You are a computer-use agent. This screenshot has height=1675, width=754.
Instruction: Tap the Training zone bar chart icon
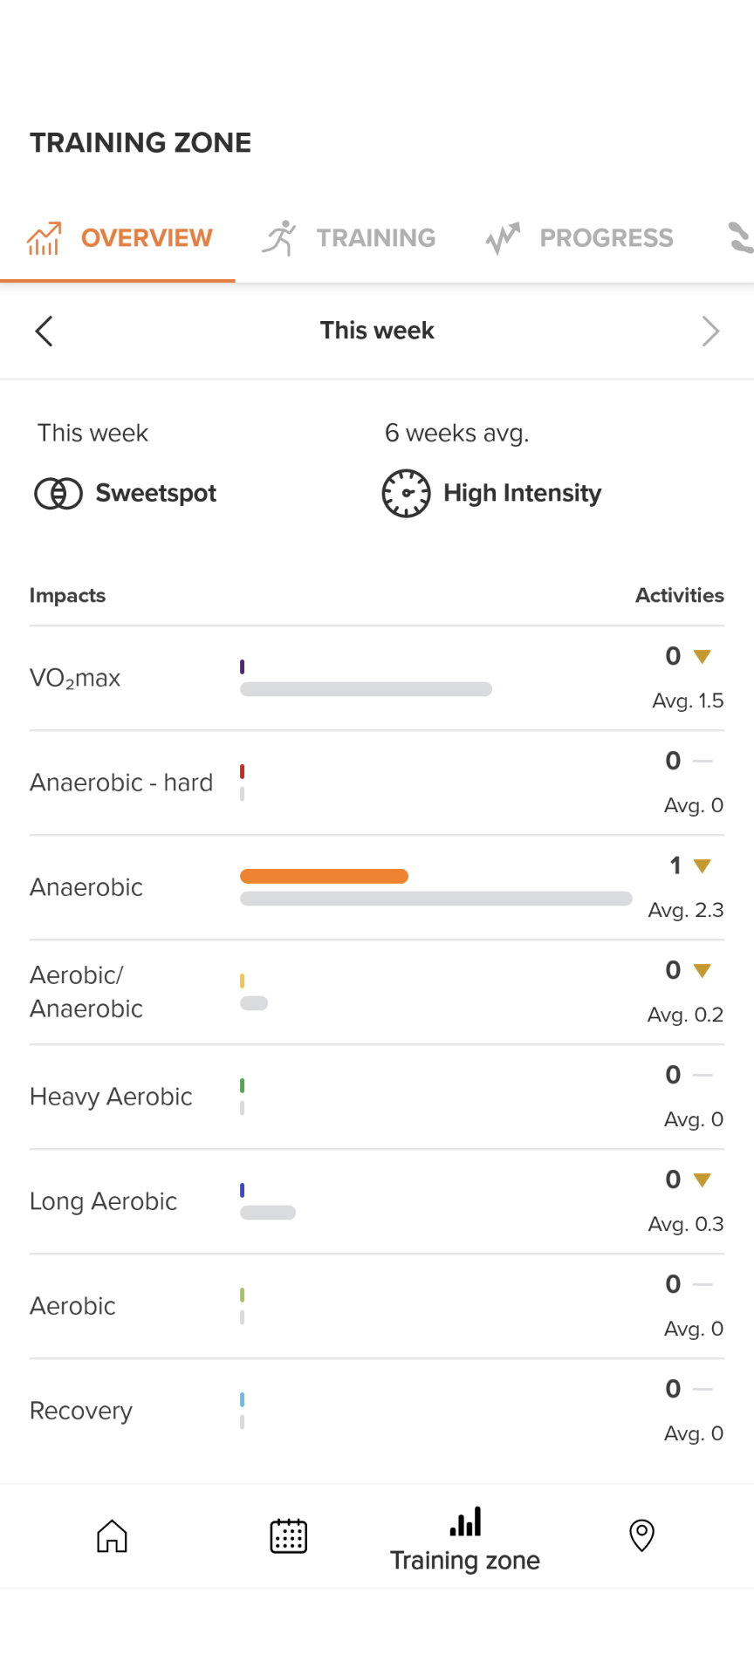click(465, 1522)
